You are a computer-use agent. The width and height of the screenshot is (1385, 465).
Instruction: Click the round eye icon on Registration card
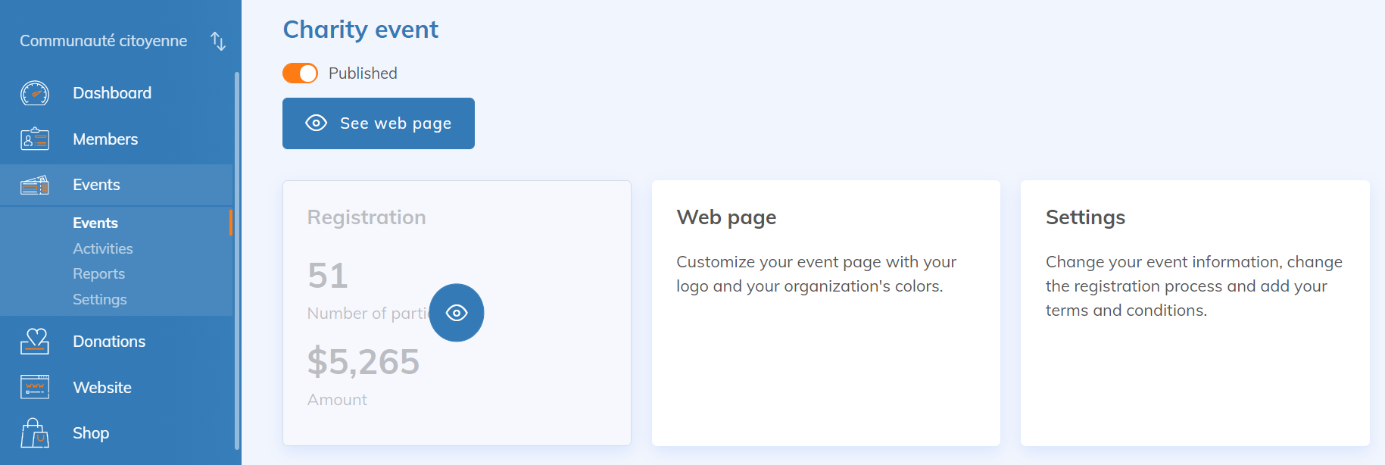456,313
